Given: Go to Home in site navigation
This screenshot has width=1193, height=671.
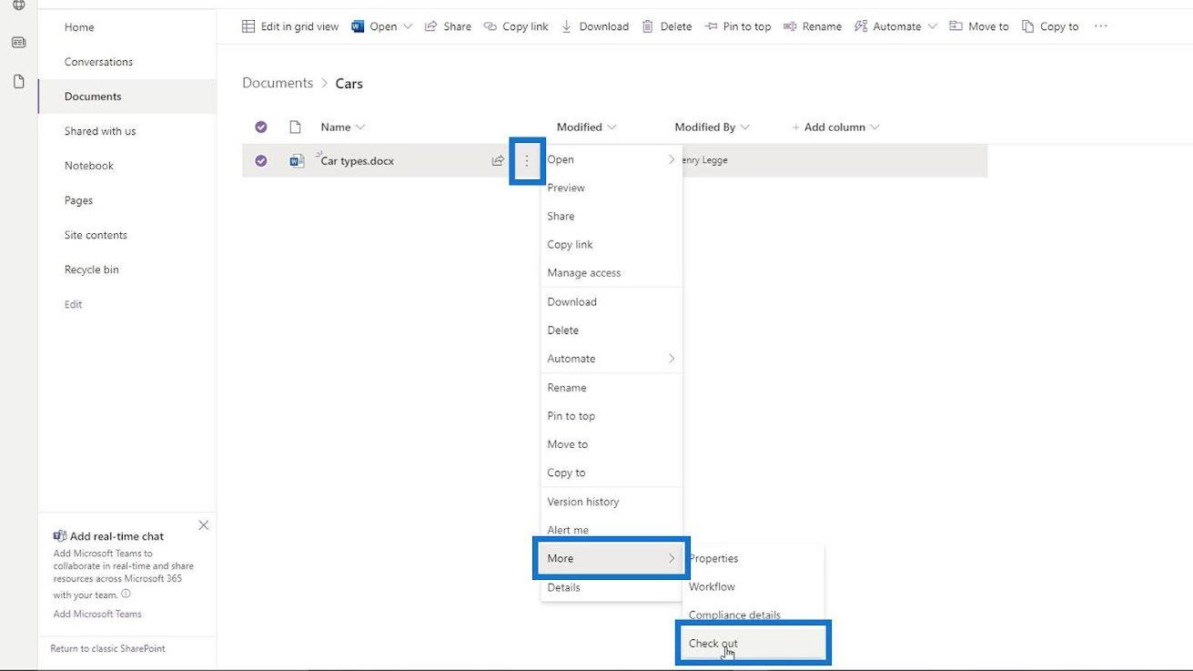Looking at the screenshot, I should click(x=79, y=27).
